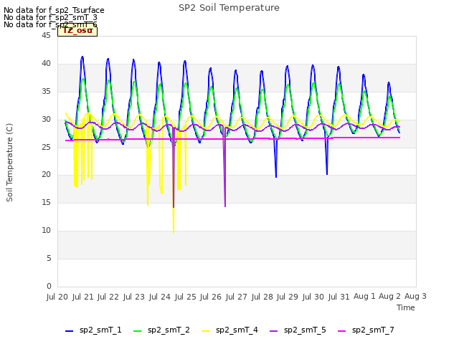Click the TZ_osu annotation box
Screen dimensions: 459x344
[77, 30]
